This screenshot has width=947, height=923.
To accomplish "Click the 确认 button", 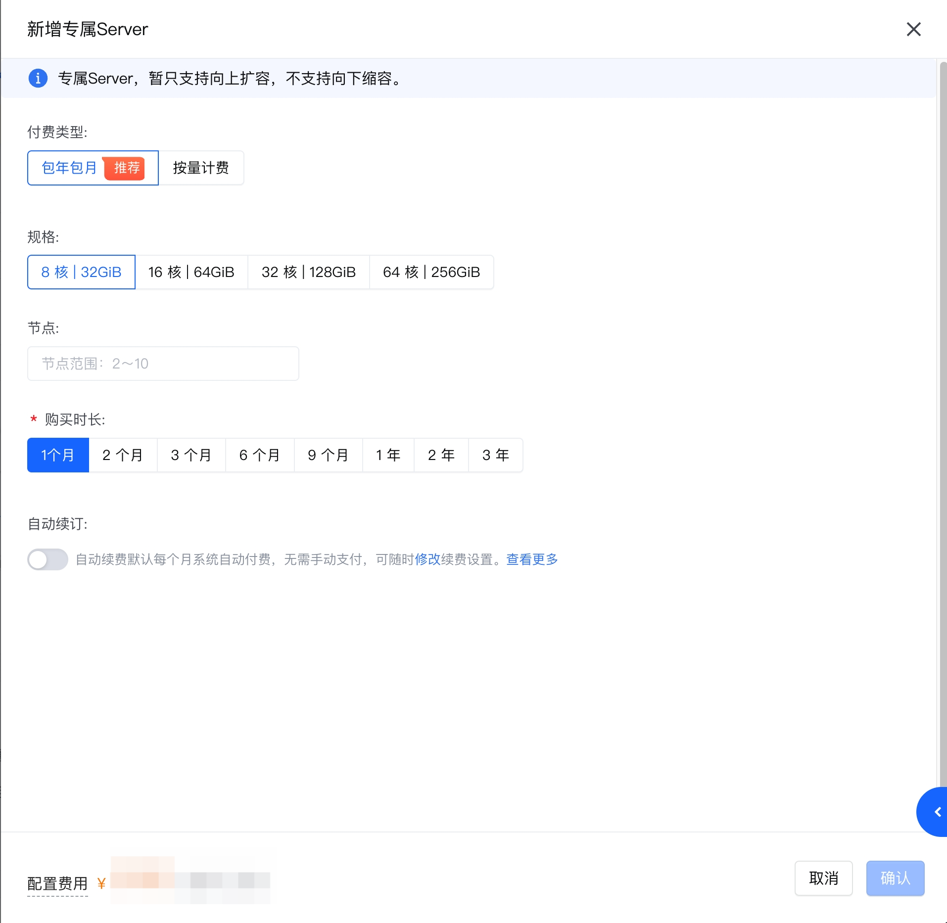I will pos(895,878).
